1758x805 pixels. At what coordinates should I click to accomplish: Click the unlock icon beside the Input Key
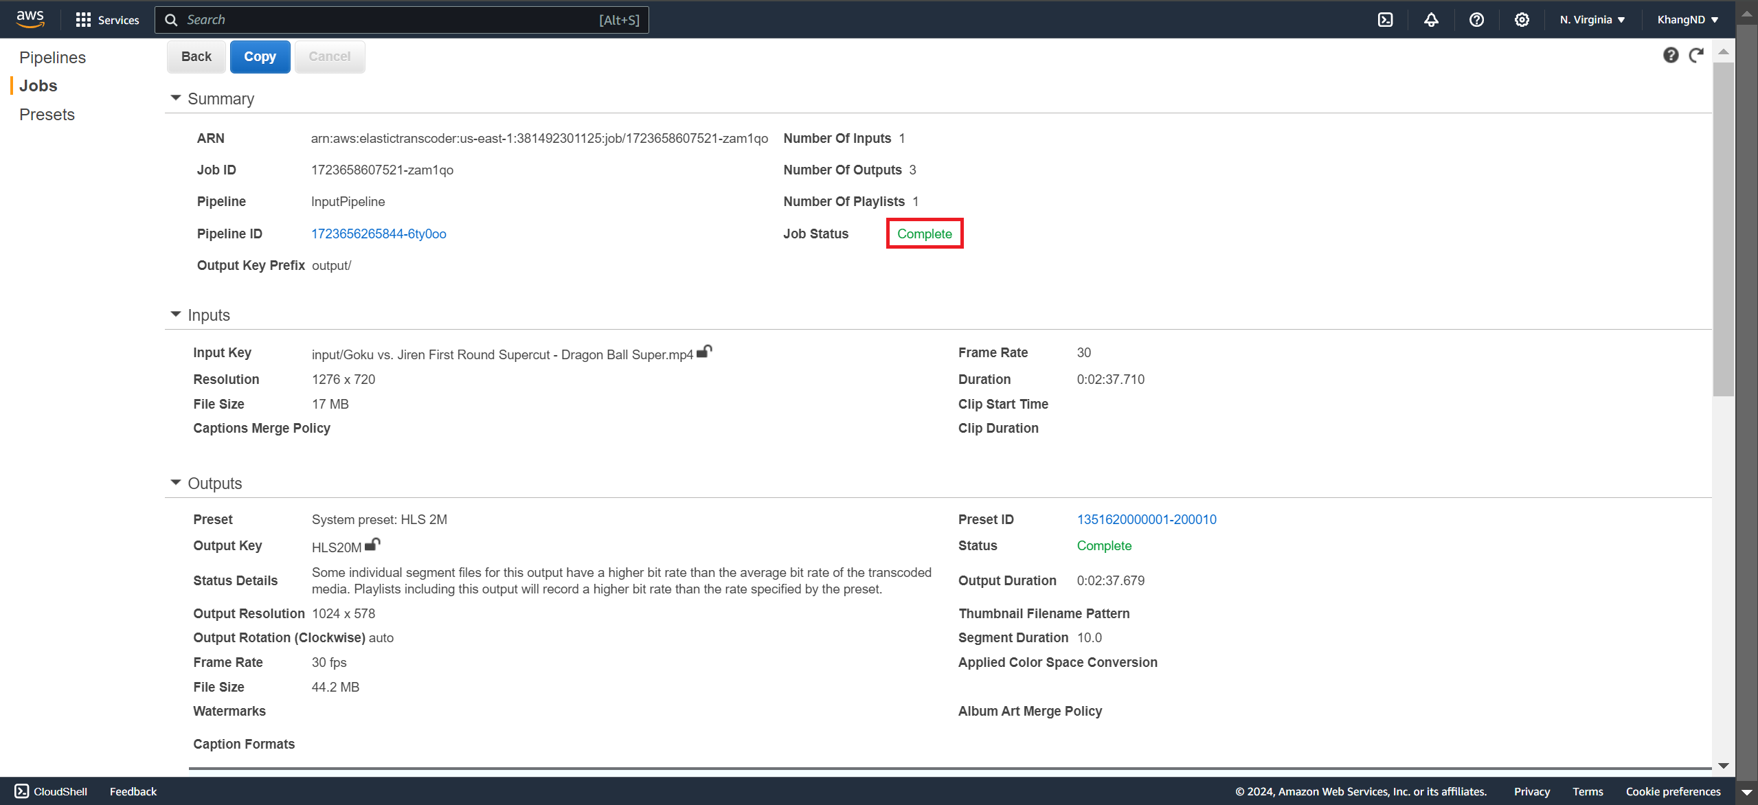704,352
